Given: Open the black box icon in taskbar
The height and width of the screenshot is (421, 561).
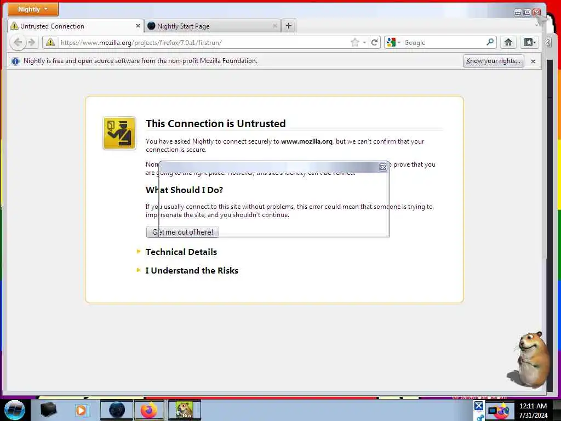Looking at the screenshot, I should click(x=48, y=410).
